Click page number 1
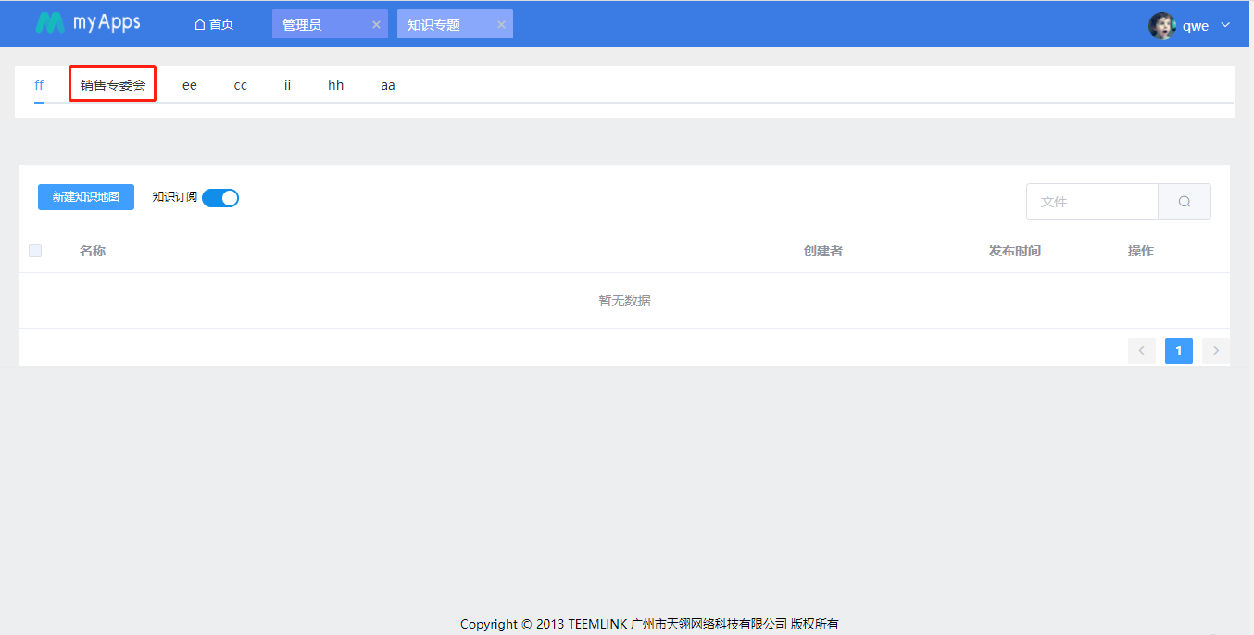This screenshot has height=635, width=1254. 1178,351
